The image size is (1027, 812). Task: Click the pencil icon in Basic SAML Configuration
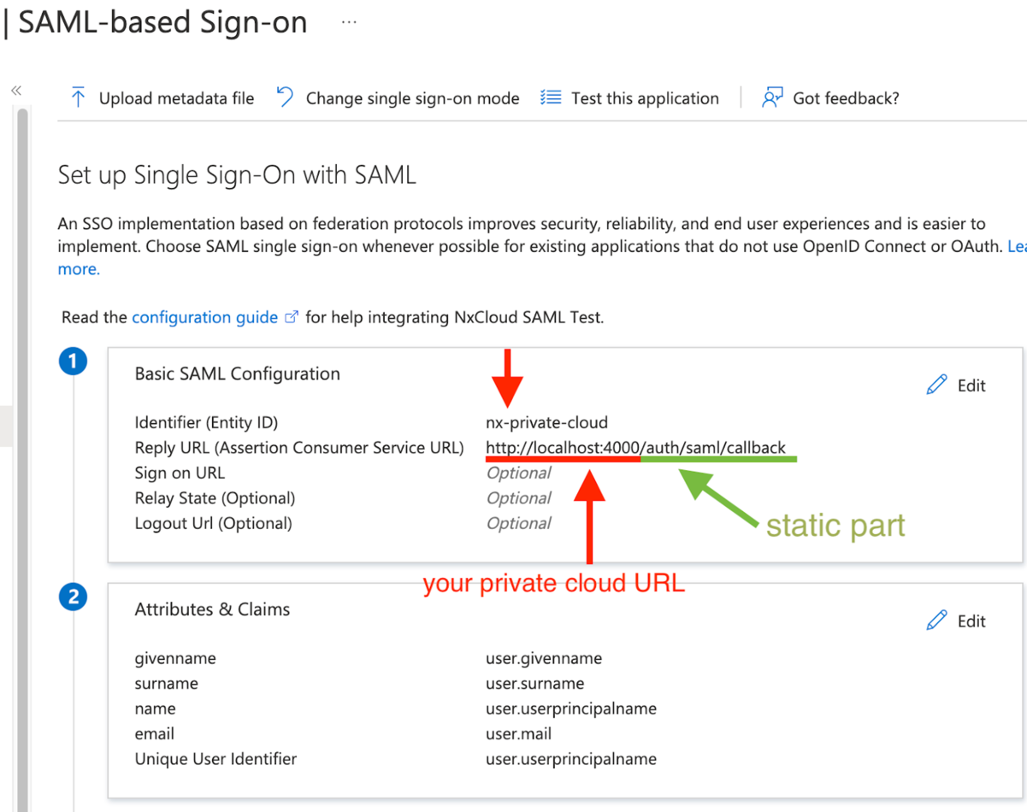point(936,385)
